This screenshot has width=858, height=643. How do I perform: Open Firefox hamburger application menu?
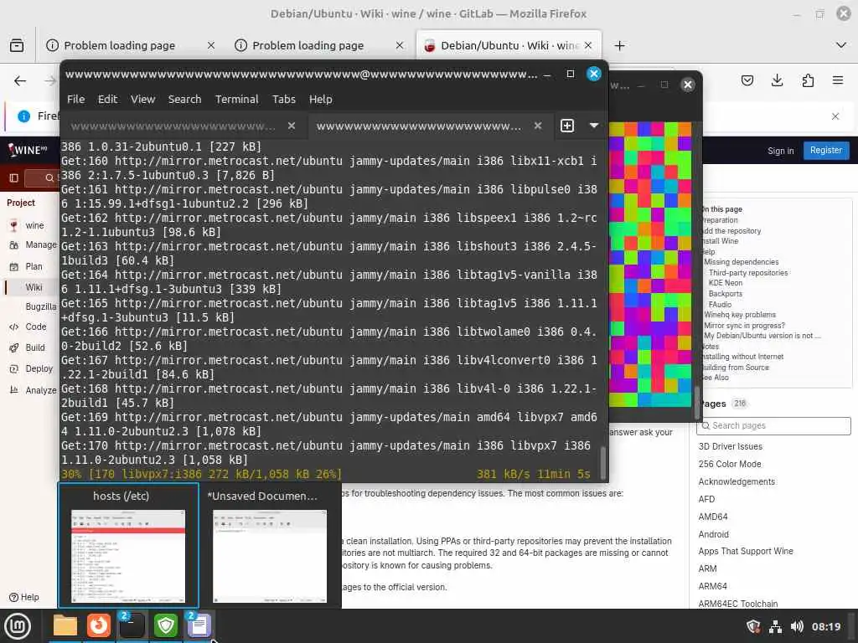pyautogui.click(x=838, y=81)
